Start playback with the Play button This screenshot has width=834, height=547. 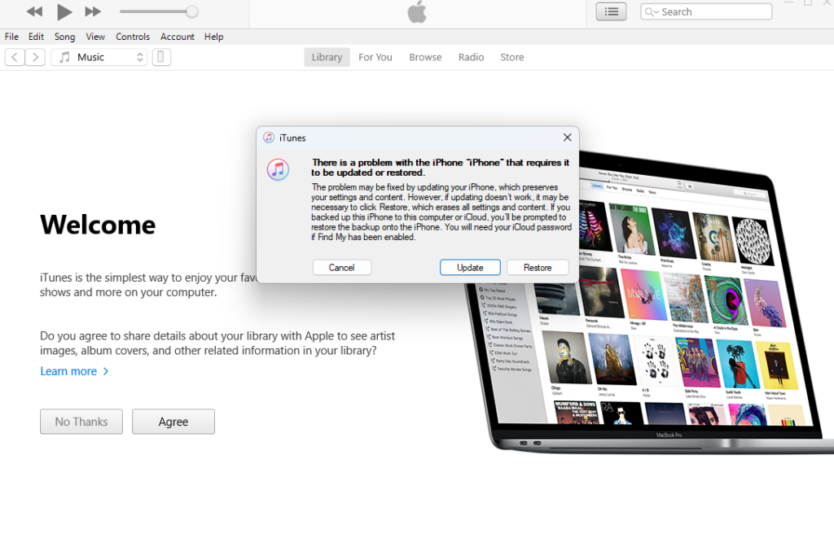click(x=64, y=11)
